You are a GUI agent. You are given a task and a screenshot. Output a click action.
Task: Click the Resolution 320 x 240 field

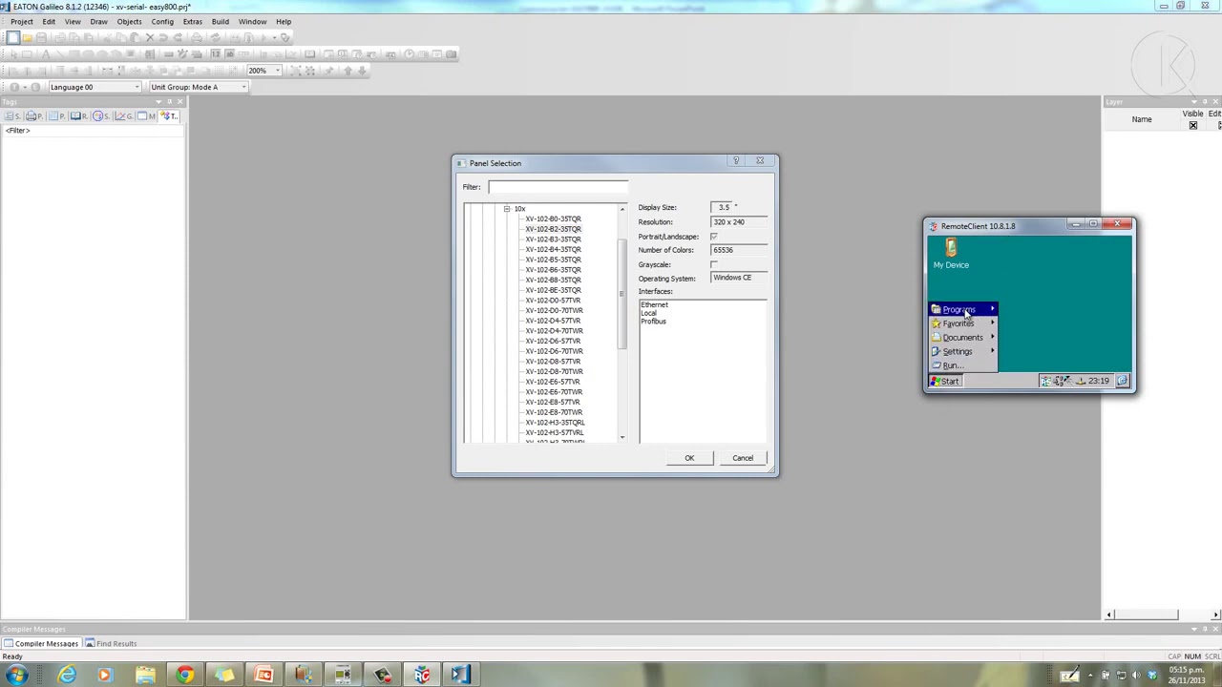click(738, 222)
